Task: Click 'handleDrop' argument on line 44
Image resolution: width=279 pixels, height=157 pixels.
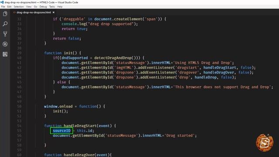Action: 206,77
